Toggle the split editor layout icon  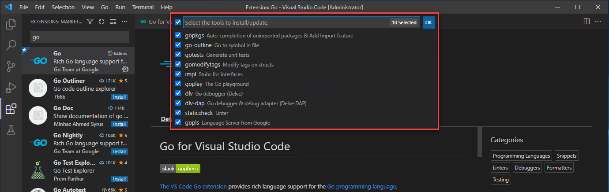(586, 22)
